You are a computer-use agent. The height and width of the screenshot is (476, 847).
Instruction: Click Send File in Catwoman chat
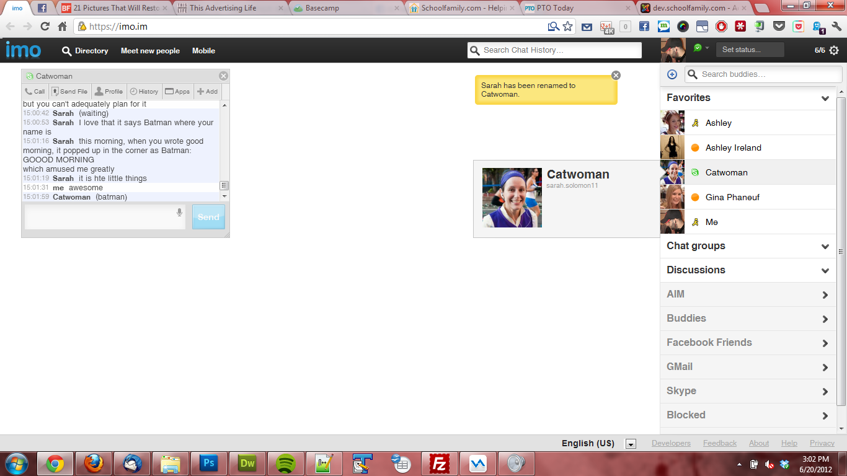69,92
